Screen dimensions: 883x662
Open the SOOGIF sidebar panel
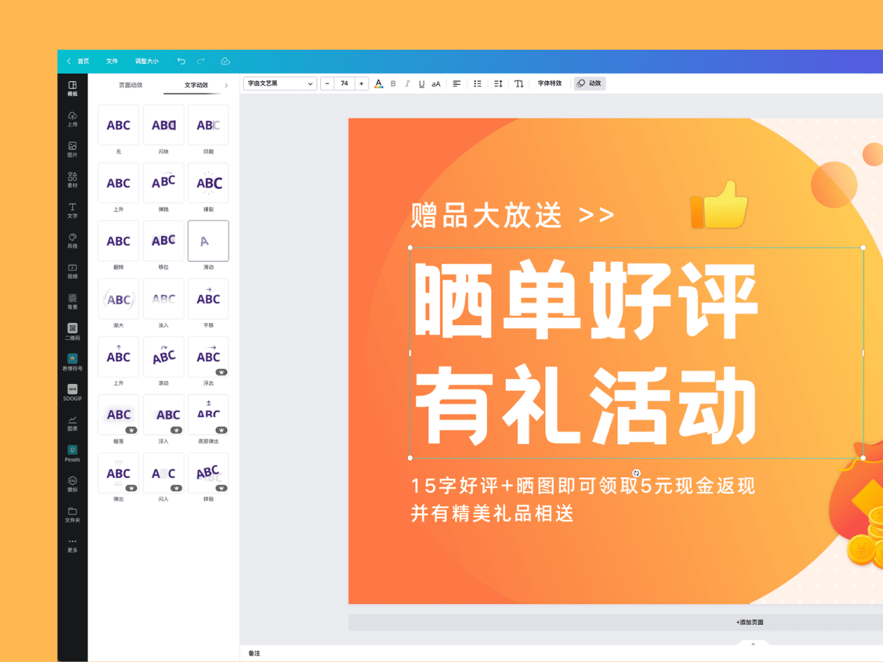[72, 392]
